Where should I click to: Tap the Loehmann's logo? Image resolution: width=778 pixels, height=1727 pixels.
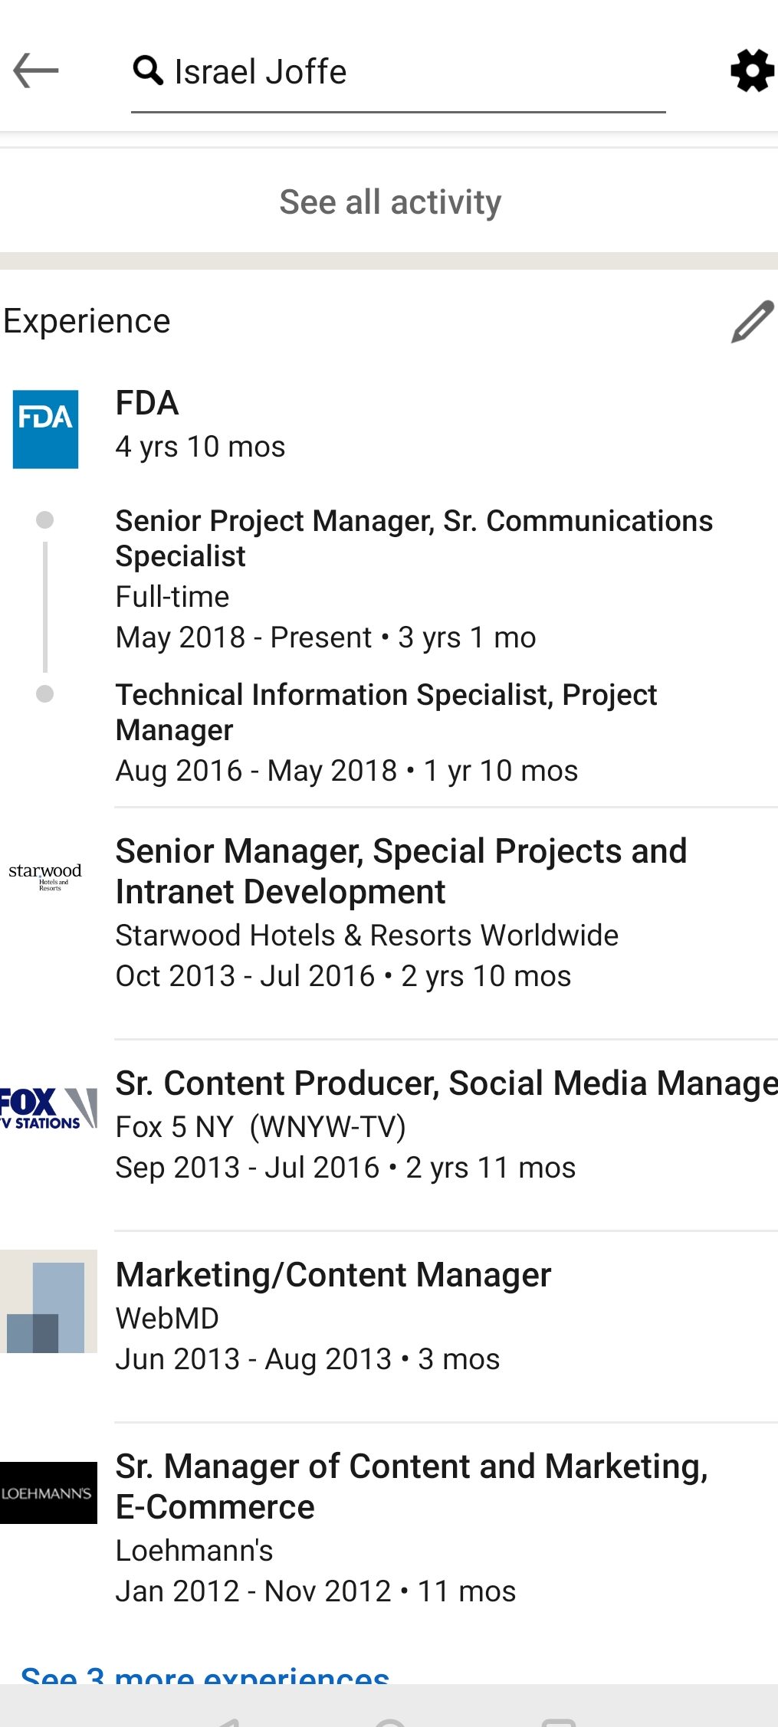point(48,1493)
